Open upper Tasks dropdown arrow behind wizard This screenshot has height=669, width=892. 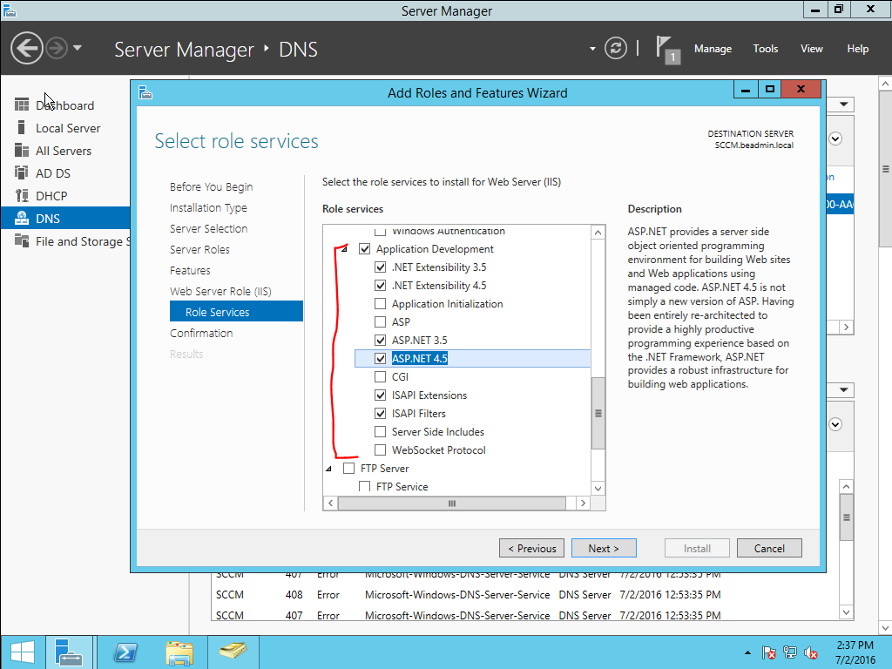[x=843, y=105]
